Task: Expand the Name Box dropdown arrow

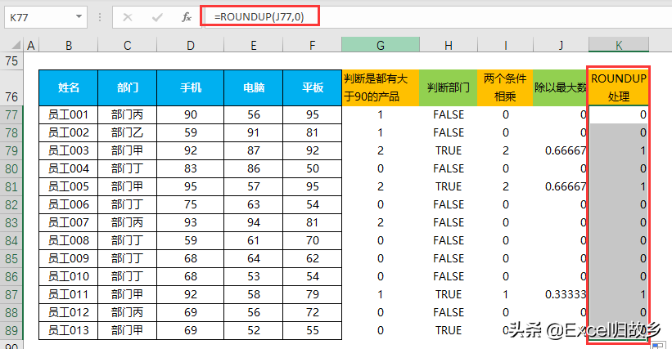Action: coord(79,16)
